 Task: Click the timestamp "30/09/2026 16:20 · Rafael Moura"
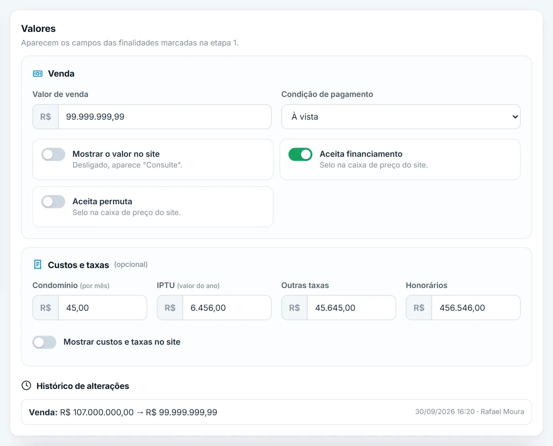coord(470,412)
